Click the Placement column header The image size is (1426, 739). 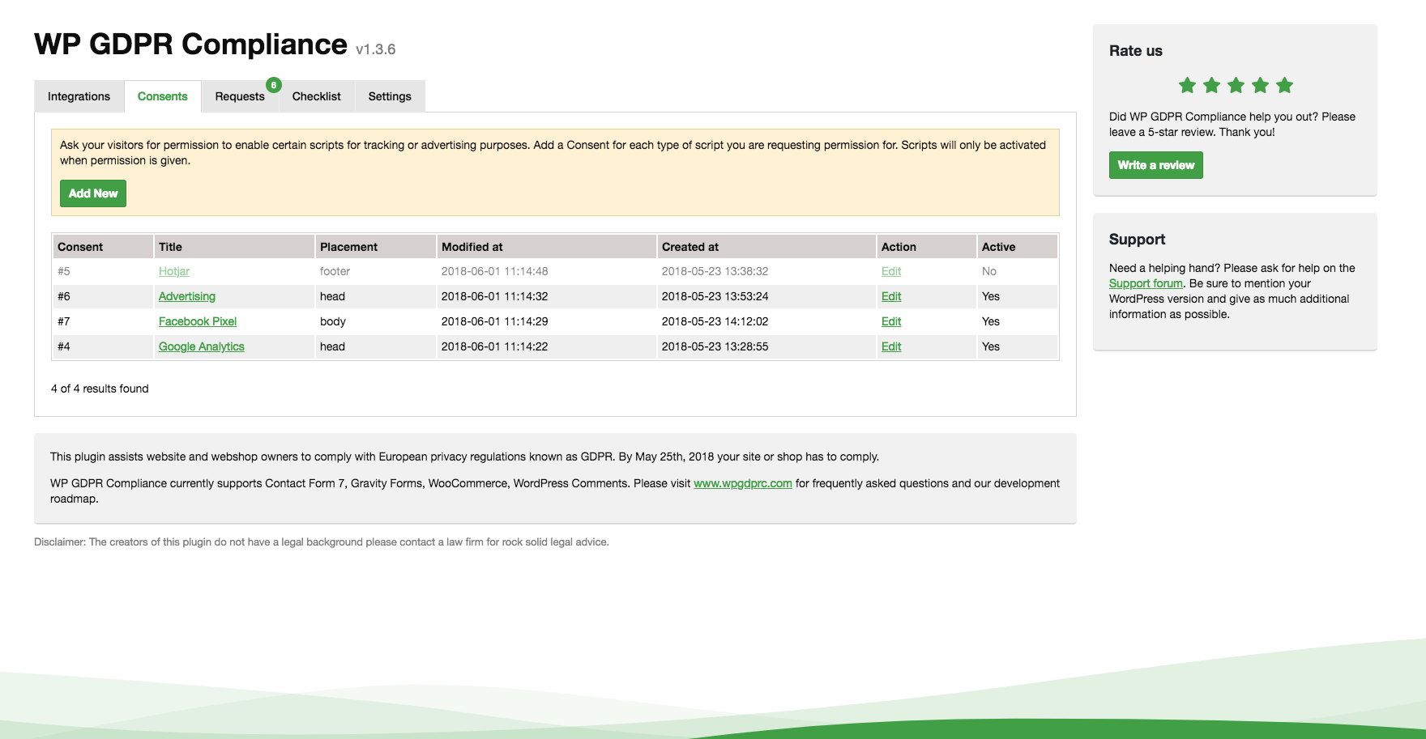375,247
